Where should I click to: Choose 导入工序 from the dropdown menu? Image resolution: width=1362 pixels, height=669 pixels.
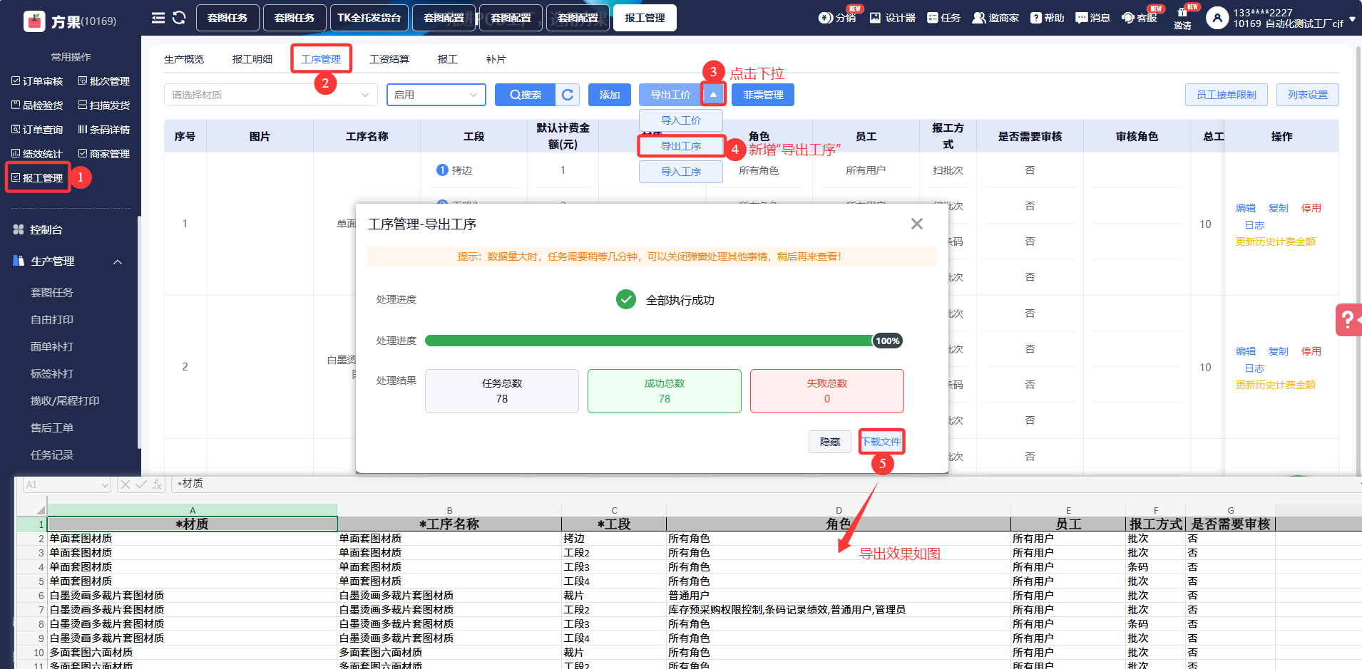(681, 172)
